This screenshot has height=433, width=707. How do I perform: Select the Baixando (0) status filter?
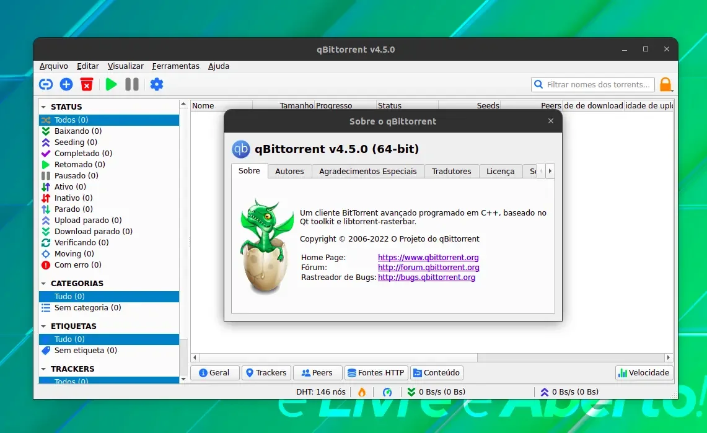pyautogui.click(x=109, y=131)
